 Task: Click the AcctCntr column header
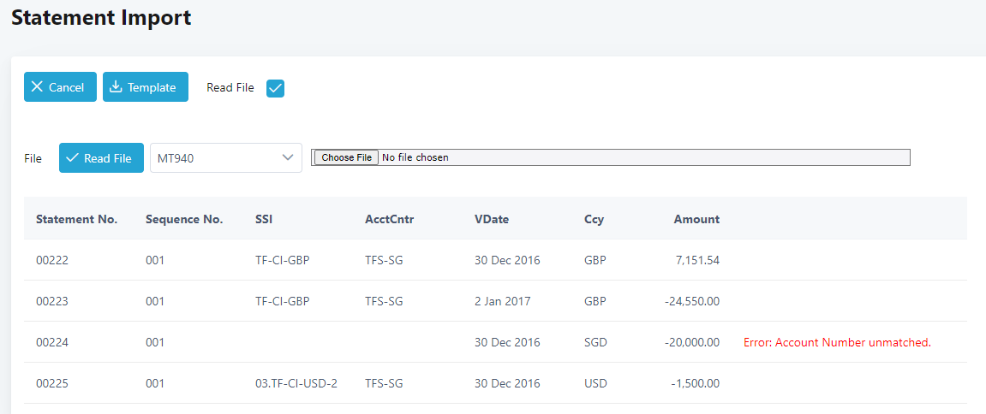[389, 219]
